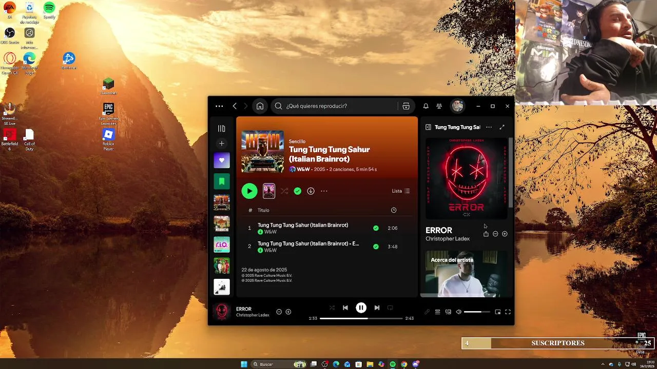This screenshot has width=657, height=369.
Task: Open Connect to a device
Action: tap(448, 312)
